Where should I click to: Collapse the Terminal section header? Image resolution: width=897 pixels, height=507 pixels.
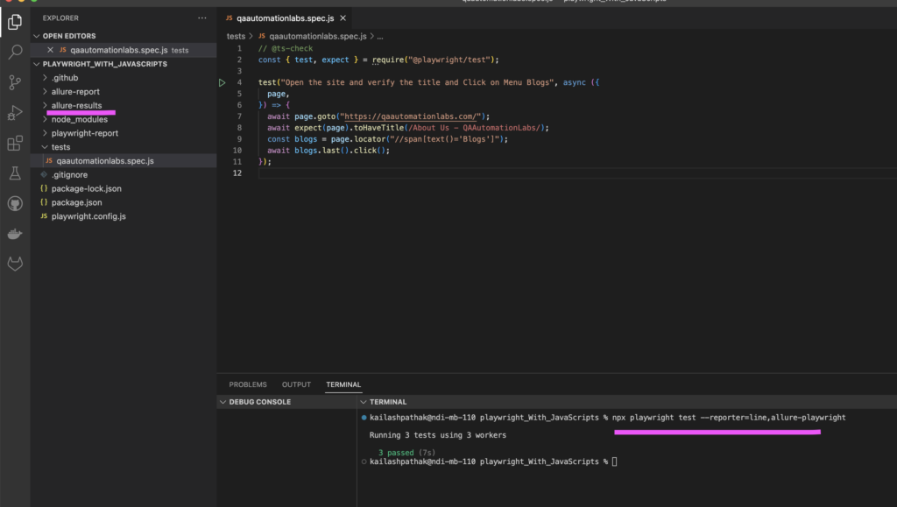(x=364, y=402)
